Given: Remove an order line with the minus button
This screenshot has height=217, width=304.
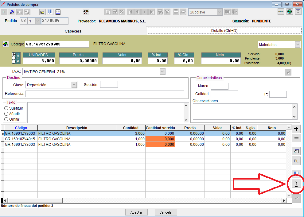Looking at the screenshot, I should pos(296,138).
